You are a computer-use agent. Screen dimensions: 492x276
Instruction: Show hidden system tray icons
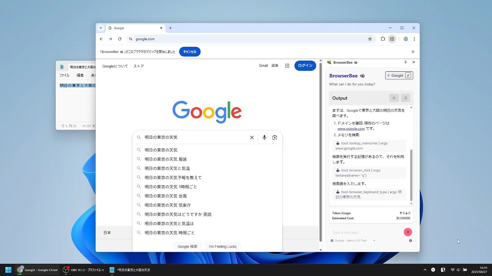click(x=425, y=270)
